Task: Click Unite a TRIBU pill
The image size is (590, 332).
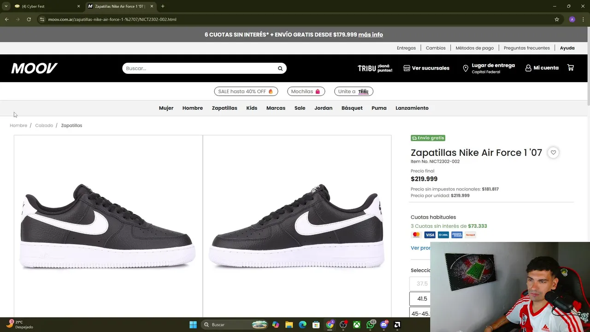Action: click(354, 91)
